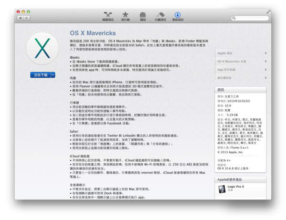Image resolution: width=286 pixels, height=220 pixels.
Task: Go back with the left arrow button
Action: tap(20, 18)
